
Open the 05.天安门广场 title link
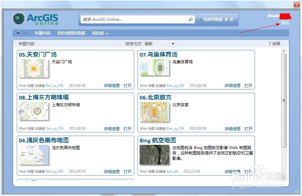click(x=38, y=55)
